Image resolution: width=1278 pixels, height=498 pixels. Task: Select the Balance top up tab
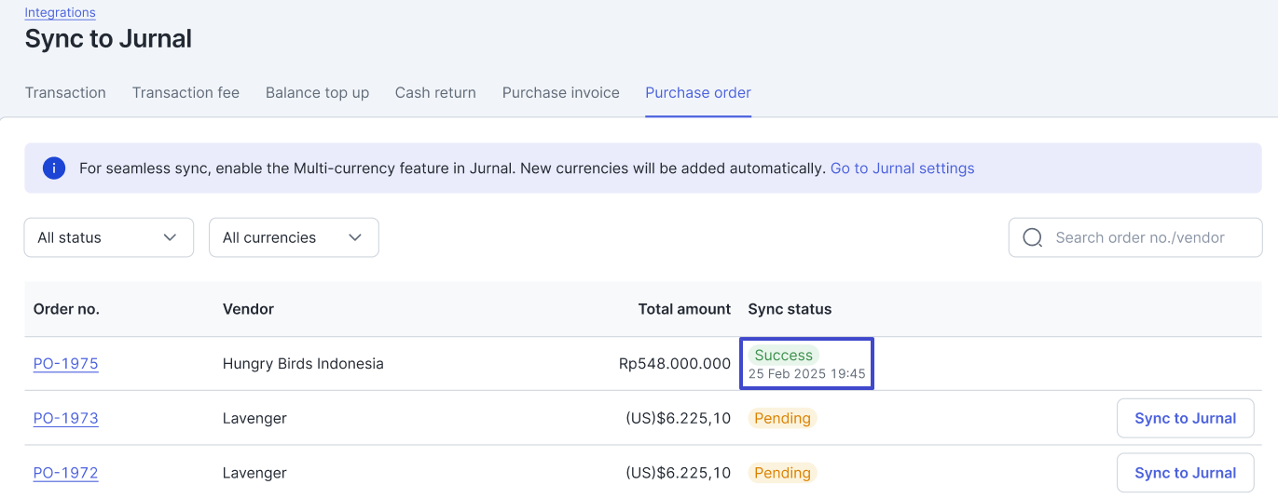coord(317,93)
